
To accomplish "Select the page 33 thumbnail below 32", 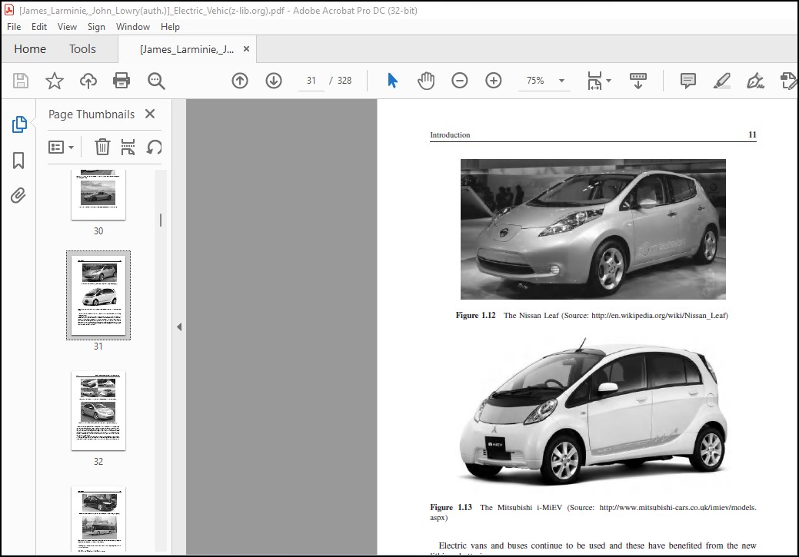I will [x=98, y=519].
